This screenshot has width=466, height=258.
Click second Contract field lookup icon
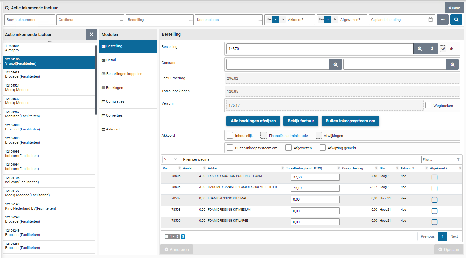click(x=452, y=65)
